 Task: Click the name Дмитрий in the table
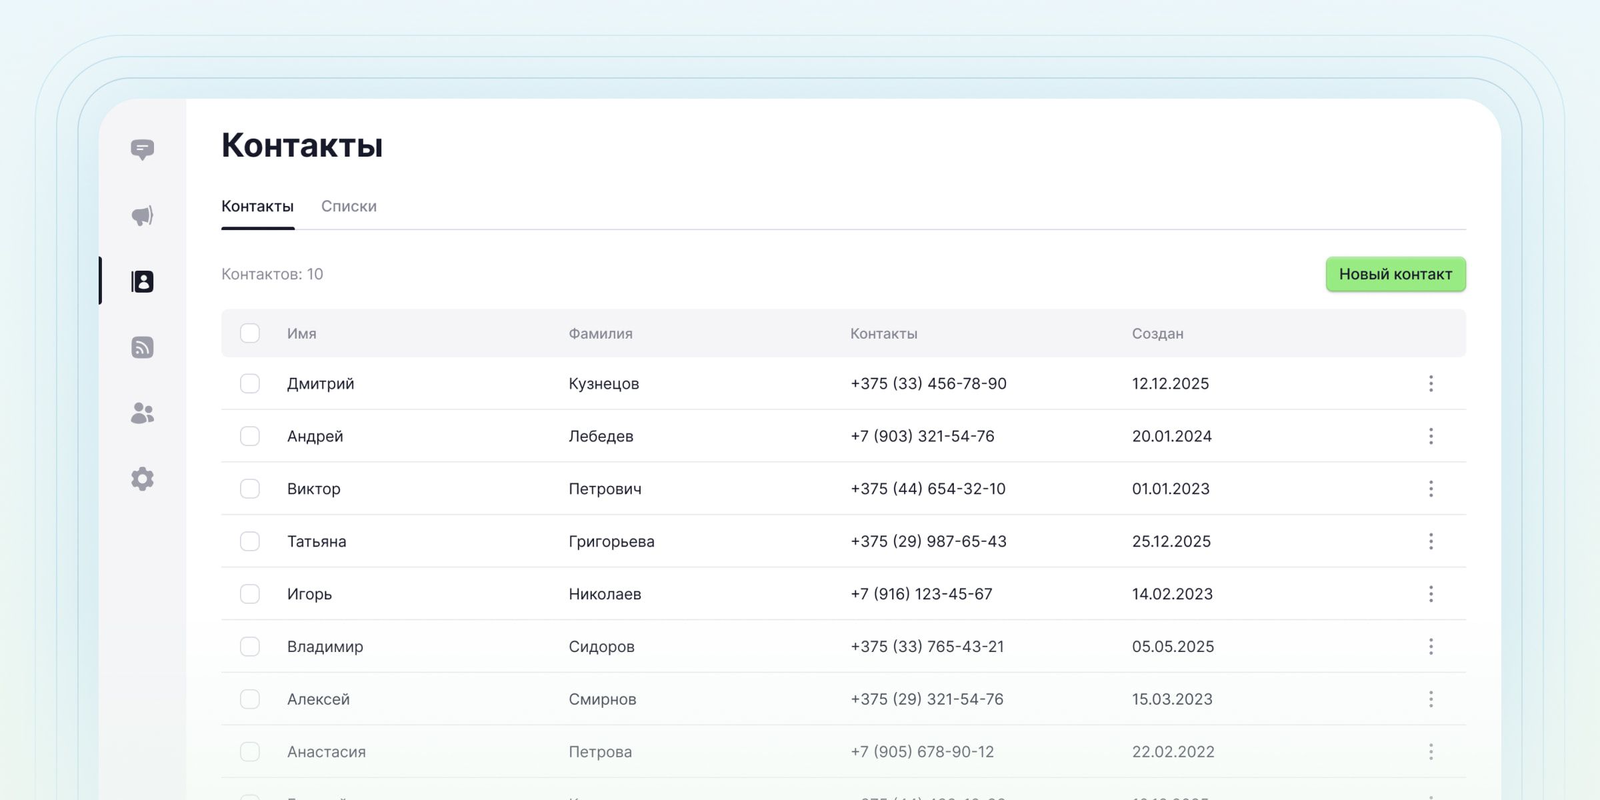[x=321, y=384]
